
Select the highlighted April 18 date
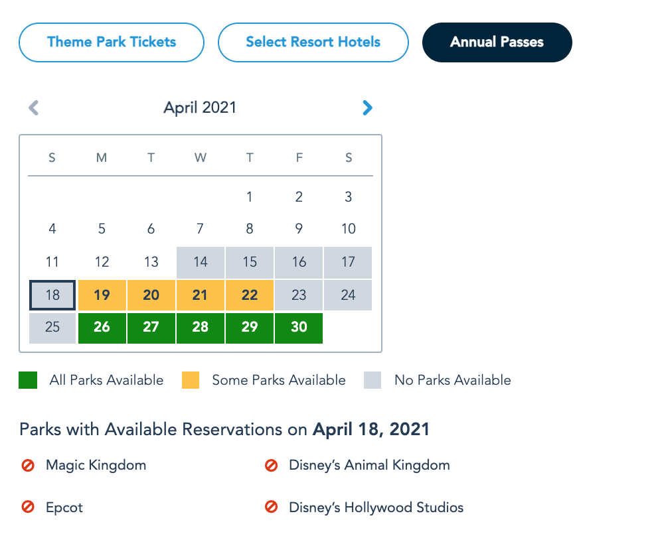point(52,295)
